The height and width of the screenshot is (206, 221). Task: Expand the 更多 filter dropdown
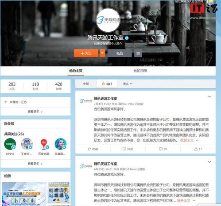128,84
